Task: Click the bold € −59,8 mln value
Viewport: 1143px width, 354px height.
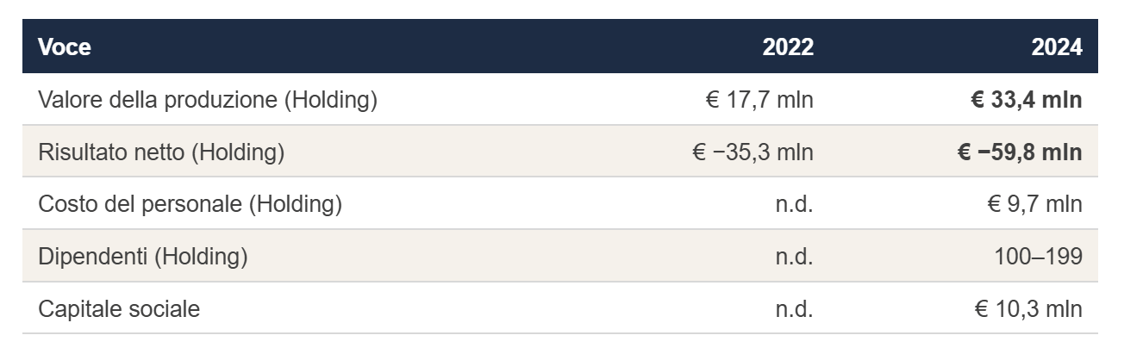Action: pos(1020,152)
